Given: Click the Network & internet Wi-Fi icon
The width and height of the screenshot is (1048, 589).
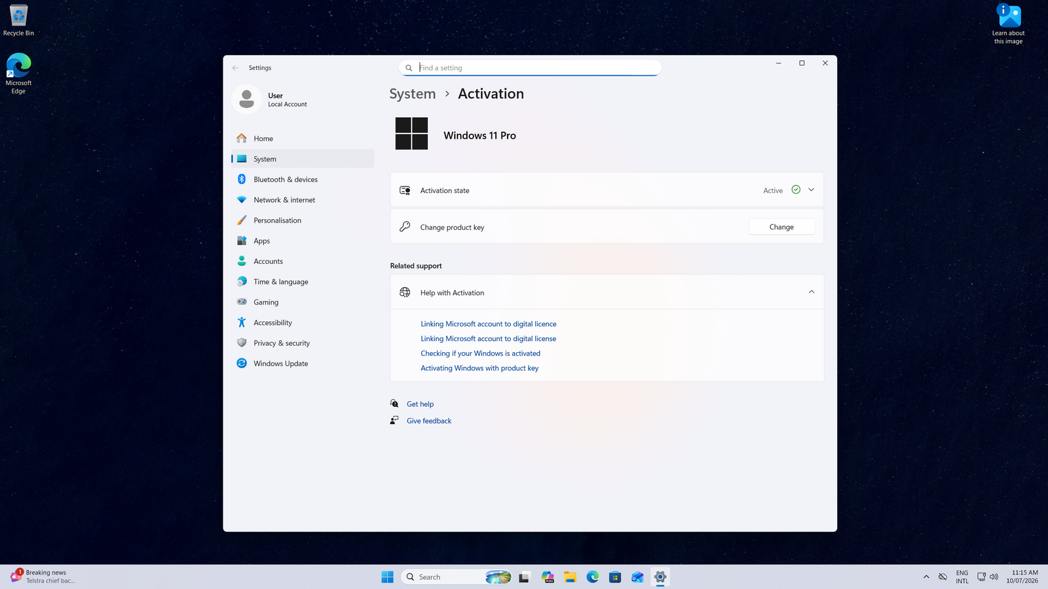Looking at the screenshot, I should [x=242, y=200].
